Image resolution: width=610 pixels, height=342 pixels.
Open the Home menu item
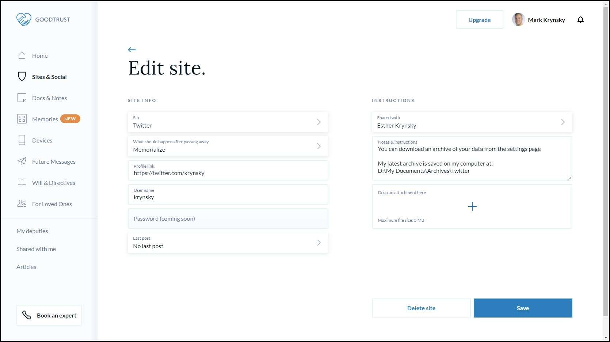pos(40,56)
